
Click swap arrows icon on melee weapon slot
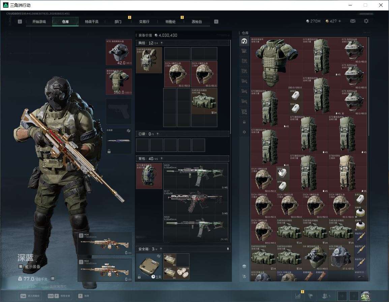tap(128, 131)
